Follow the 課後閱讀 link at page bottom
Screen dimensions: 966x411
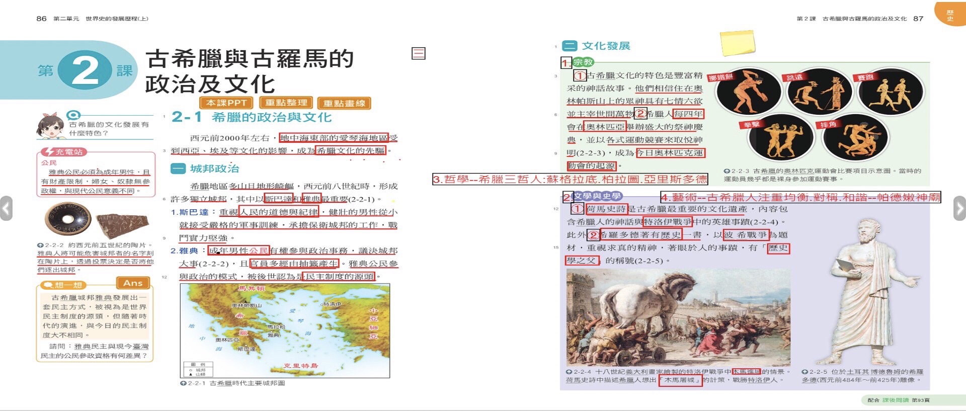point(896,400)
